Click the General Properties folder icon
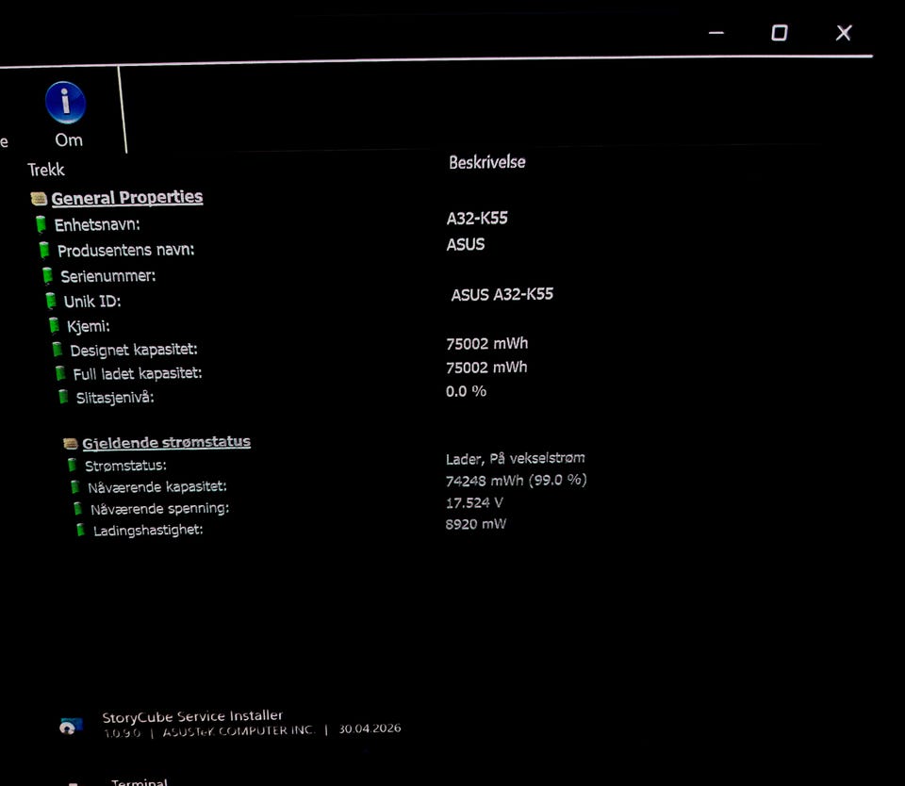905x786 pixels. pos(39,199)
